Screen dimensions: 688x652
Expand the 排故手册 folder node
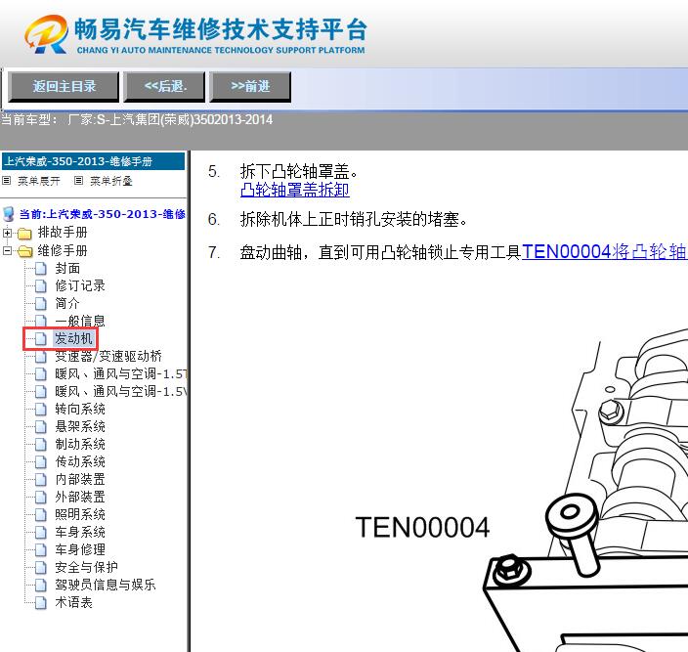tap(7, 233)
